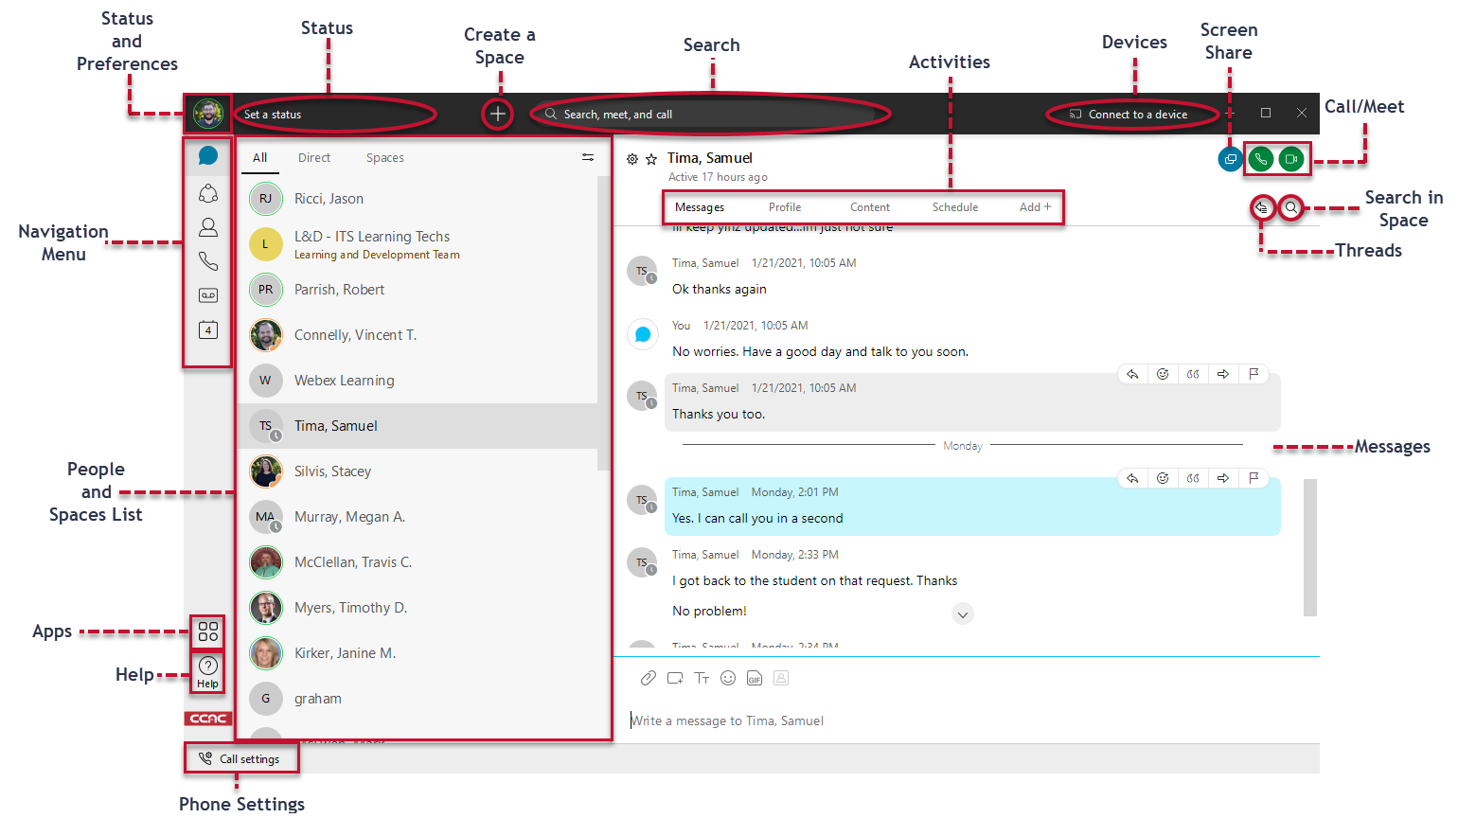Start a screen share with Tima, Samuel
Screen dimensions: 1458x818
pos(1230,159)
